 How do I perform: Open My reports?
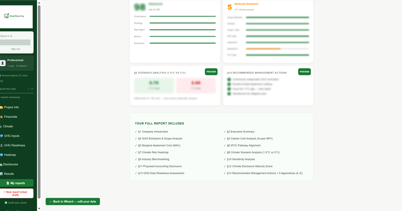click(17, 183)
